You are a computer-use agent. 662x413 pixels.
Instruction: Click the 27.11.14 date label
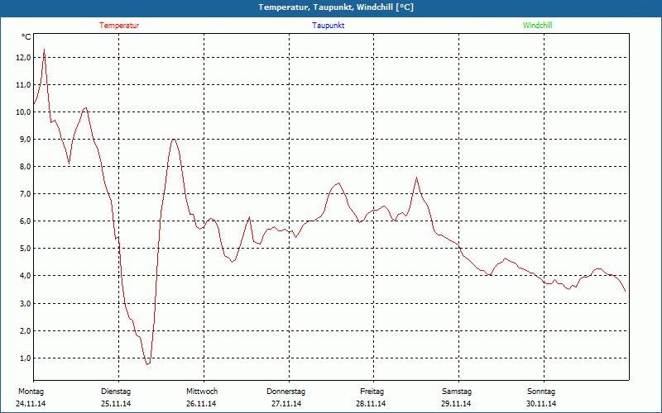coord(286,404)
